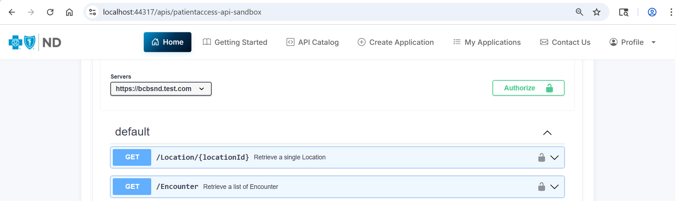Reload the page in the browser
Screen dimensions: 676x201
click(x=50, y=12)
